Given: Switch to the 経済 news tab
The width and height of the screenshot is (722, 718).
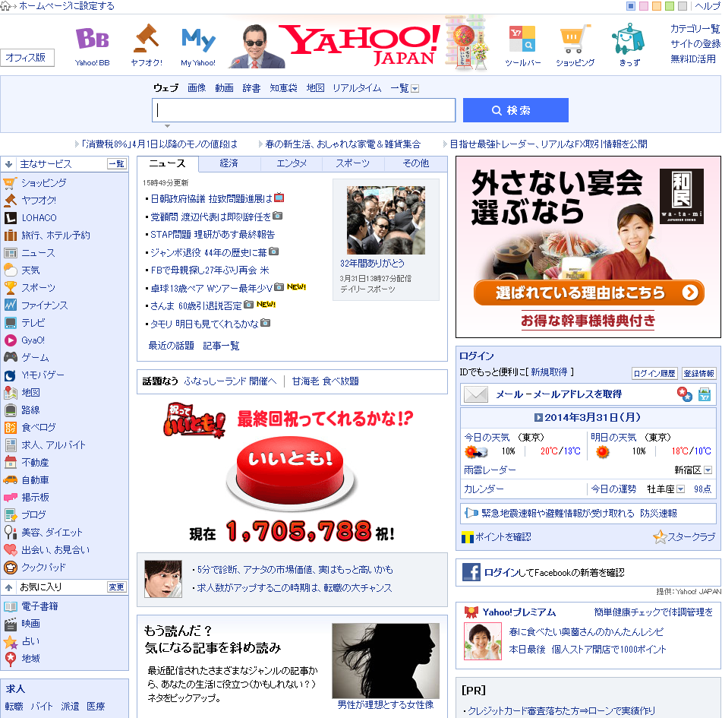Looking at the screenshot, I should click(x=229, y=163).
